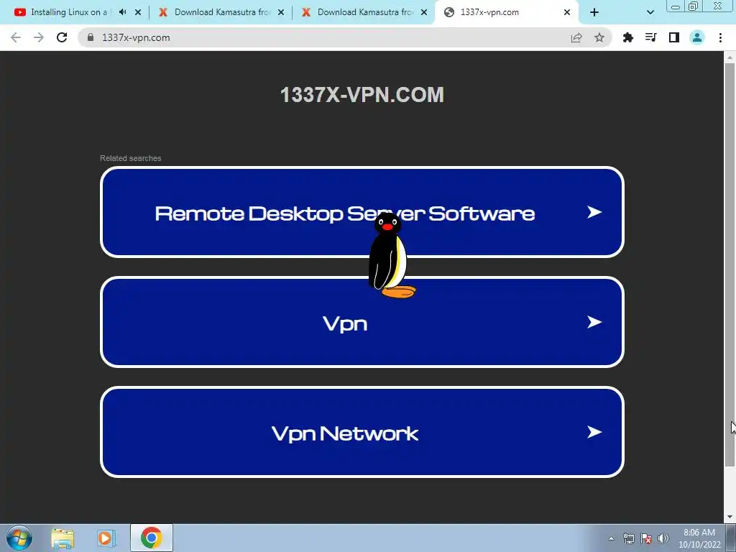
Task: Open Action Center flag icon
Action: point(646,538)
